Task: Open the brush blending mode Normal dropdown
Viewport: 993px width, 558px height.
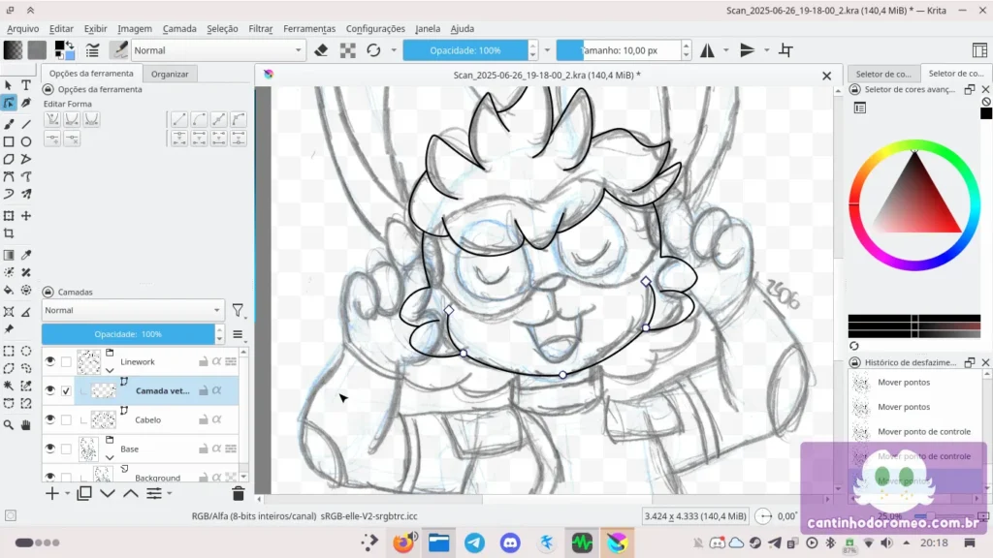Action: (x=218, y=50)
